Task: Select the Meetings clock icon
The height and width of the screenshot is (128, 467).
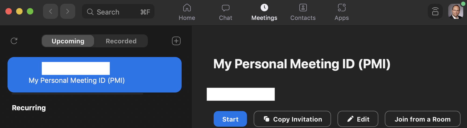Action: (264, 8)
